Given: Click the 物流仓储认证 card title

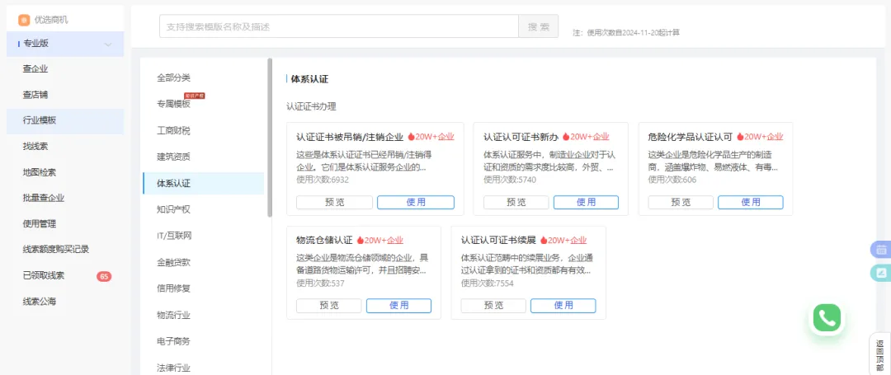Looking at the screenshot, I should (324, 240).
